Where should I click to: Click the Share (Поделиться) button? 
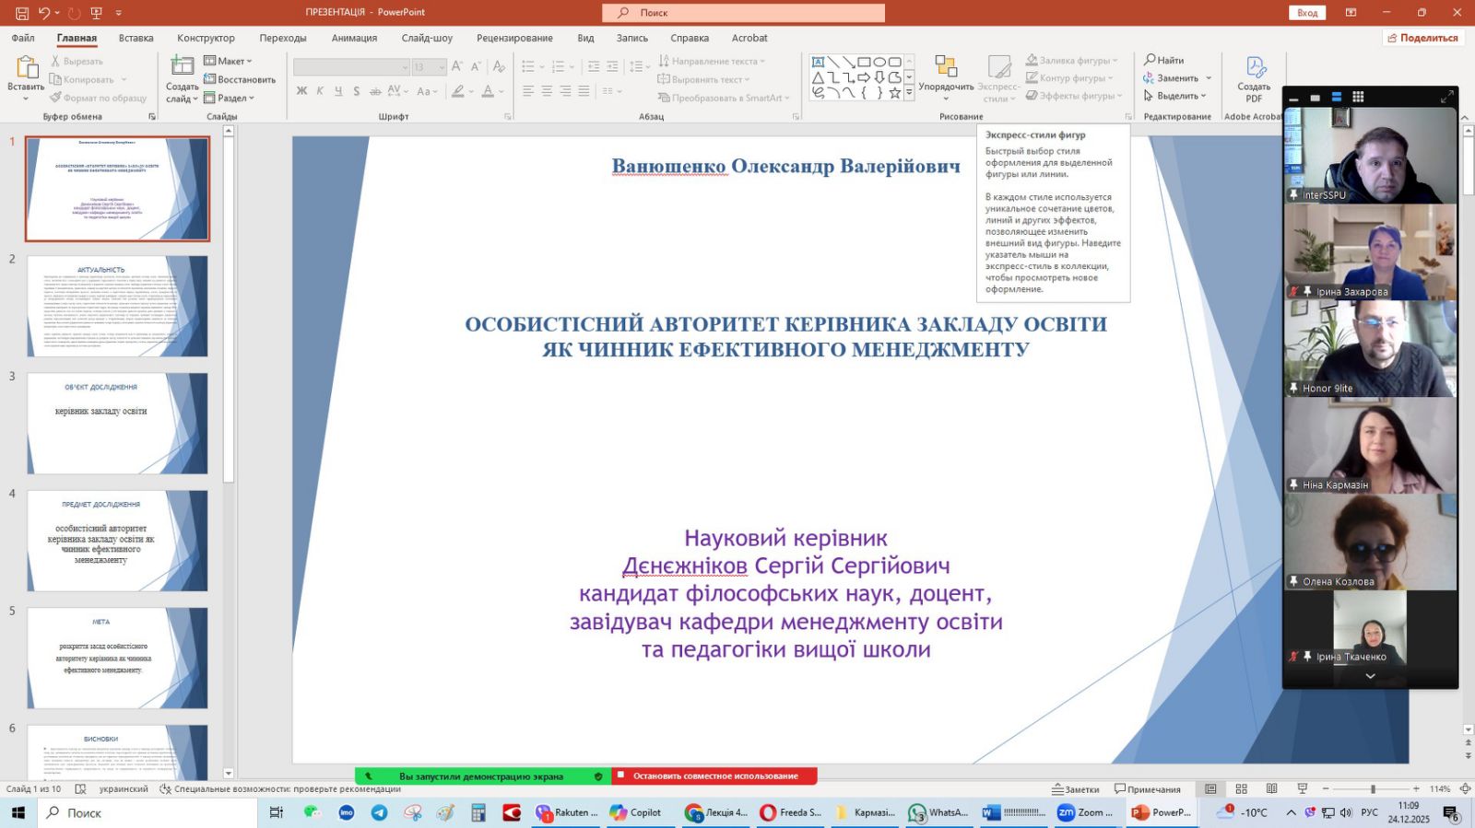[1422, 38]
